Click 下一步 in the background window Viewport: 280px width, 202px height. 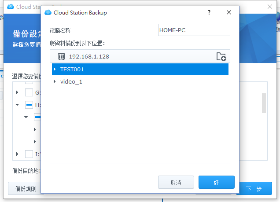click(x=255, y=188)
